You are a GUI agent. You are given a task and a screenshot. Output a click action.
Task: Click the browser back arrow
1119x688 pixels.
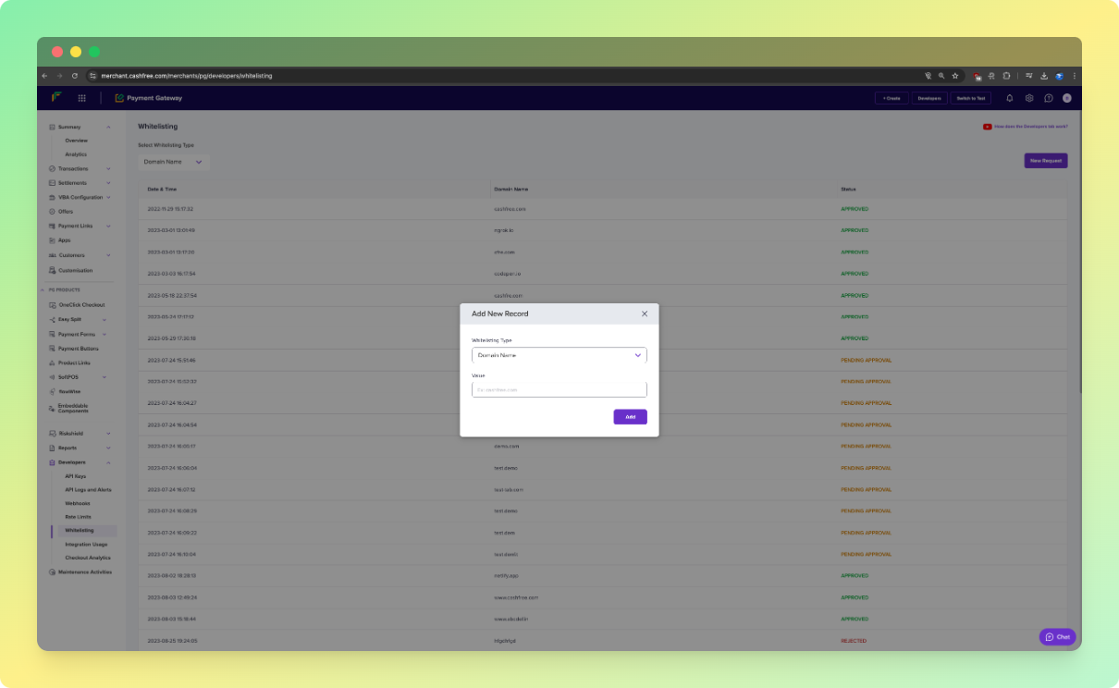(x=44, y=76)
